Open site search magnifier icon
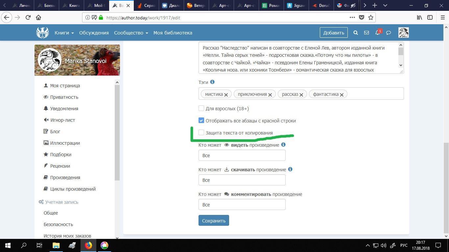 [x=355, y=33]
